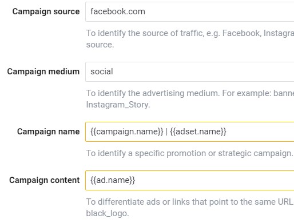The width and height of the screenshot is (294, 223).
Task: Click into the Campaign medium field
Action: point(190,71)
